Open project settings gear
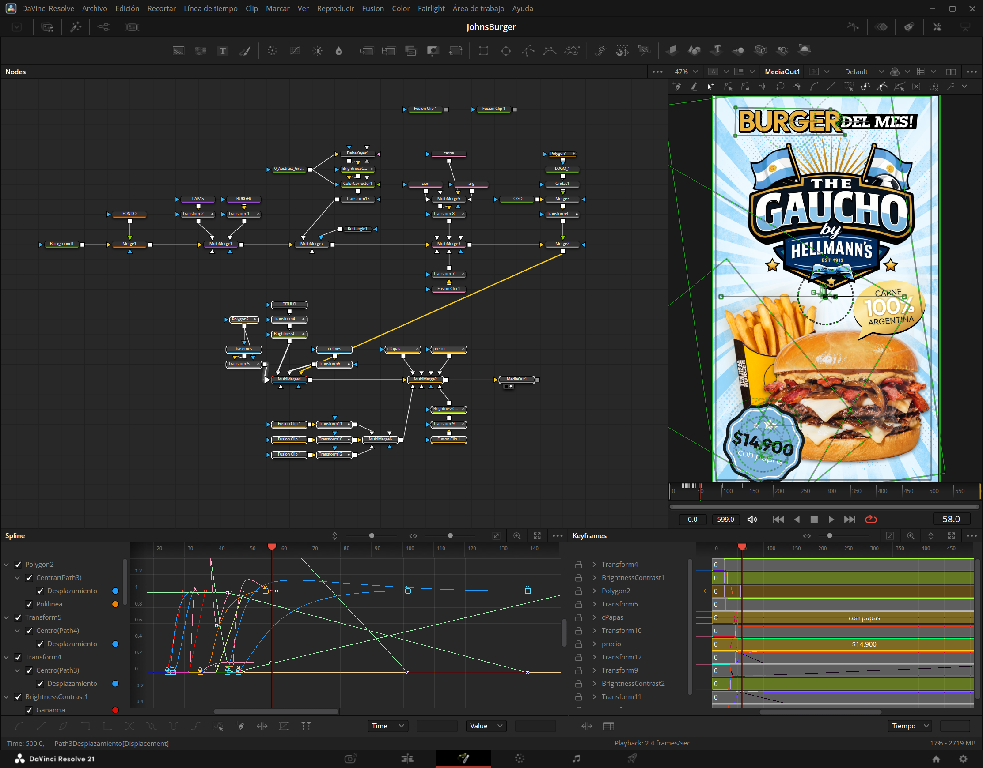The height and width of the screenshot is (768, 983). click(x=963, y=759)
